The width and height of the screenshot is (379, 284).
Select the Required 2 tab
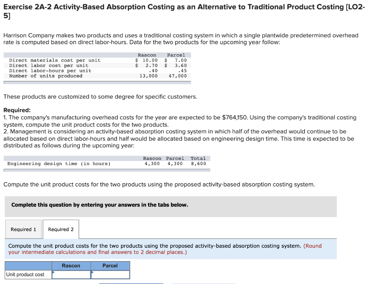(61, 229)
